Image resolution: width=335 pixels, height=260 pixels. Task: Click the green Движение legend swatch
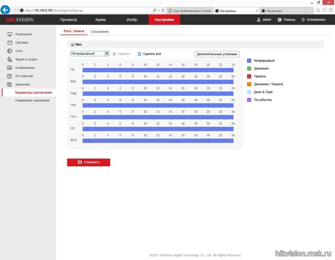point(249,69)
